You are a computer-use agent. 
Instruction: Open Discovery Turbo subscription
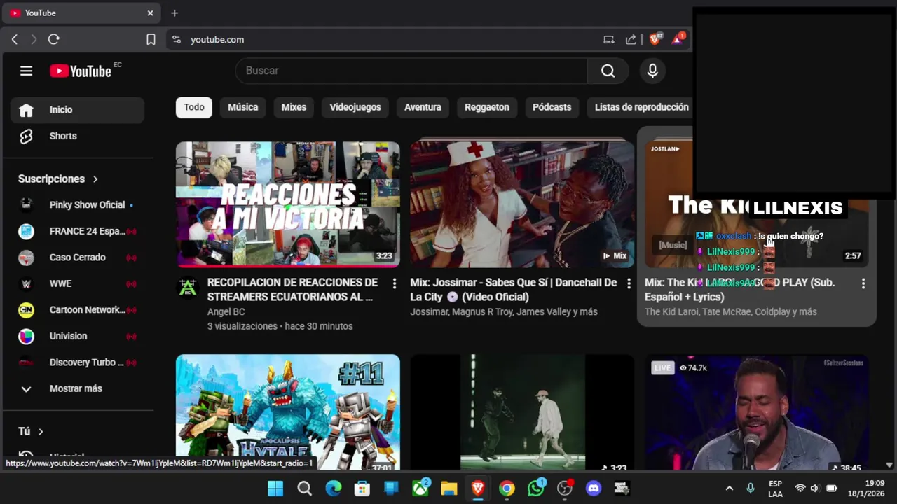coord(77,363)
